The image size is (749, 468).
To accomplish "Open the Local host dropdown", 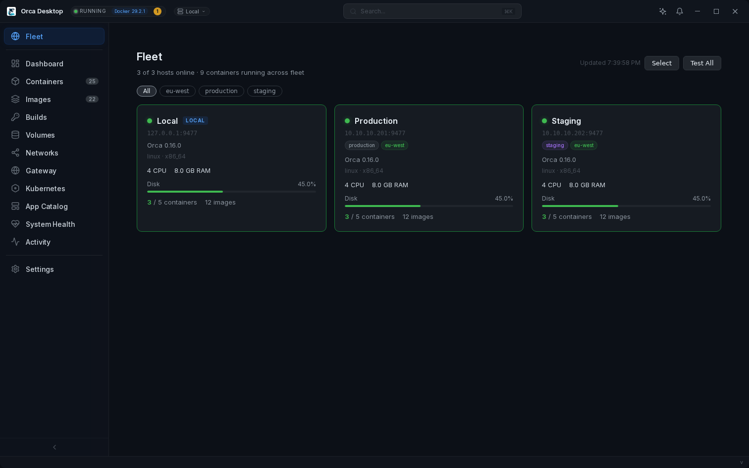I will 192,11.
